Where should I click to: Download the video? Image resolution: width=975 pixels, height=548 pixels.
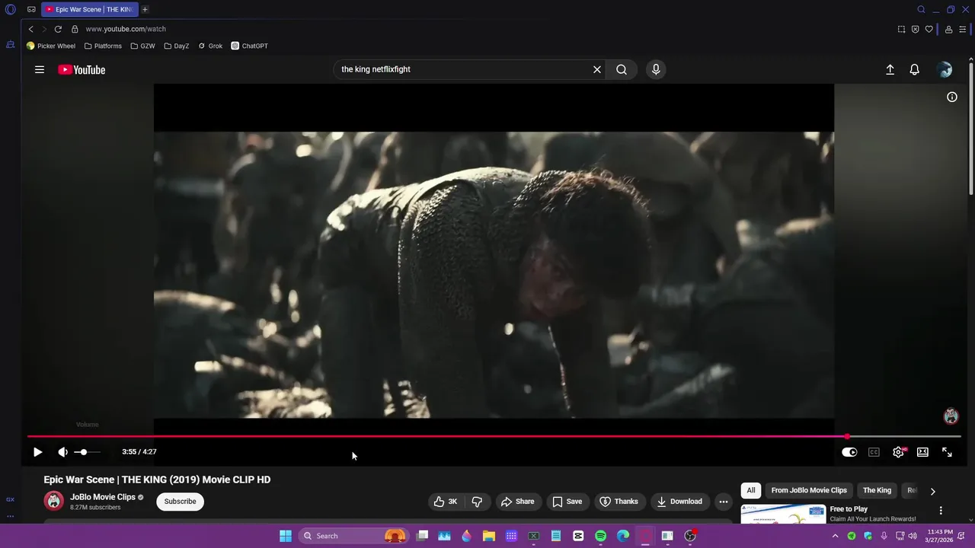[680, 502]
